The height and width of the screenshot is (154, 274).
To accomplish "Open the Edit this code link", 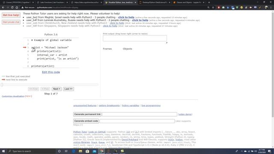I will (x=51, y=72).
